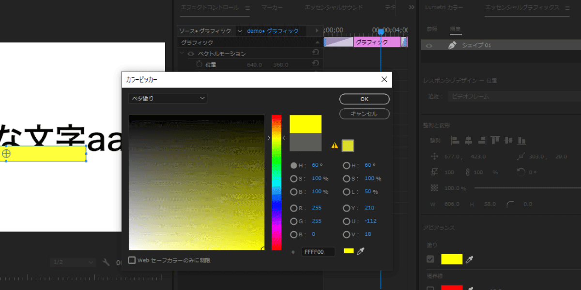This screenshot has width=581, height=290.
Task: Click the align top icon in 整列 row
Action: tap(495, 141)
